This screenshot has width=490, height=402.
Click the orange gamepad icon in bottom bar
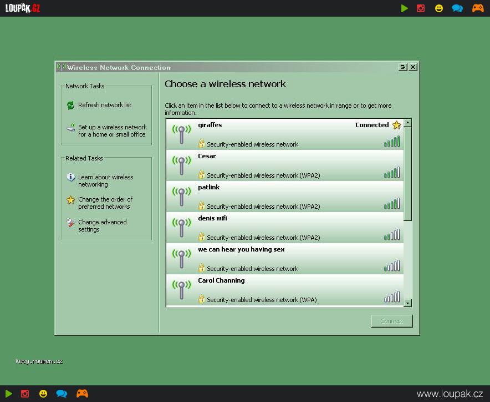pyautogui.click(x=82, y=394)
